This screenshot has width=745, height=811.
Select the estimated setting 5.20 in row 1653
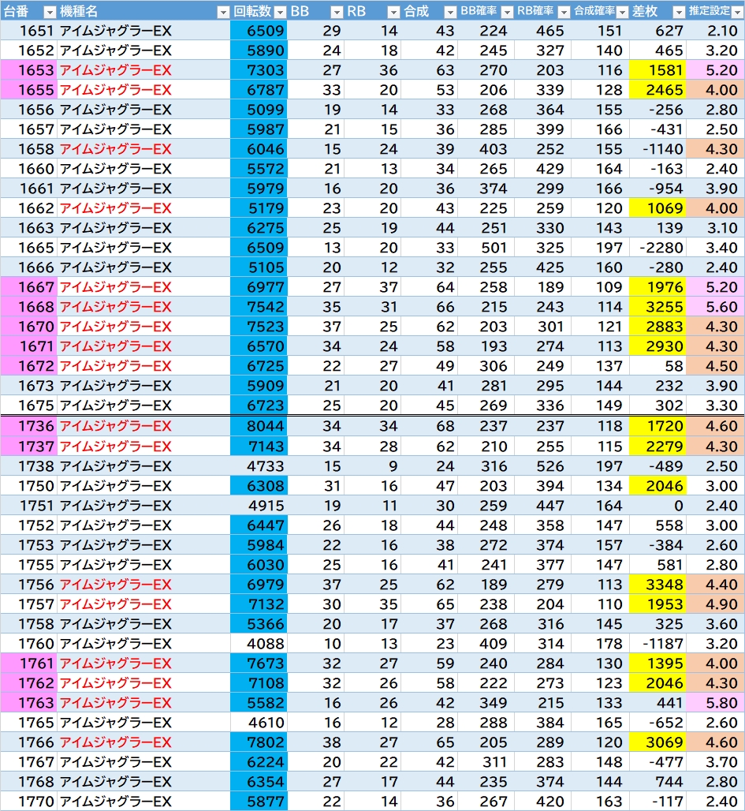coord(716,70)
